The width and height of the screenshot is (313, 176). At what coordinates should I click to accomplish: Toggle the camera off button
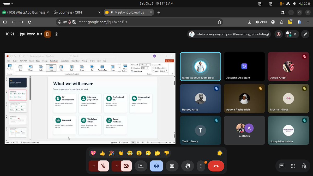[x=126, y=166]
